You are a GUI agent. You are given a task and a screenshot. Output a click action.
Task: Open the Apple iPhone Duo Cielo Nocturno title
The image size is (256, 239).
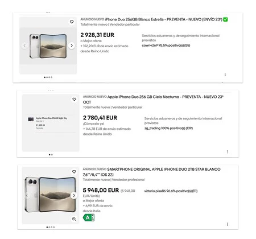[153, 100]
